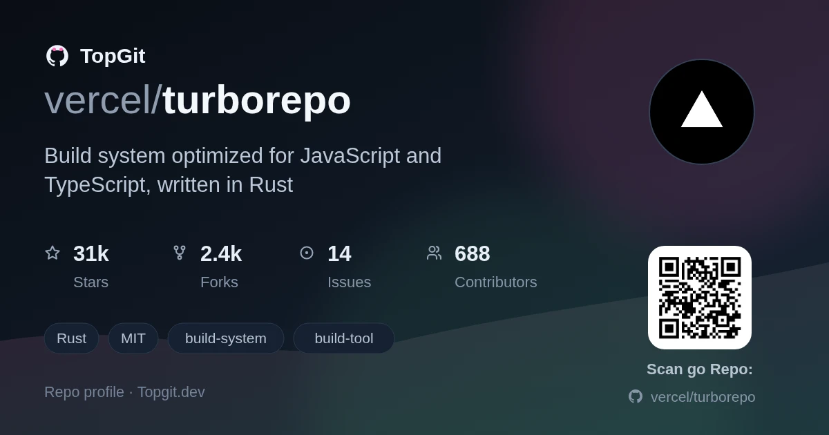Click the TopGit brand name
Screen dimensions: 829x435
coord(113,56)
